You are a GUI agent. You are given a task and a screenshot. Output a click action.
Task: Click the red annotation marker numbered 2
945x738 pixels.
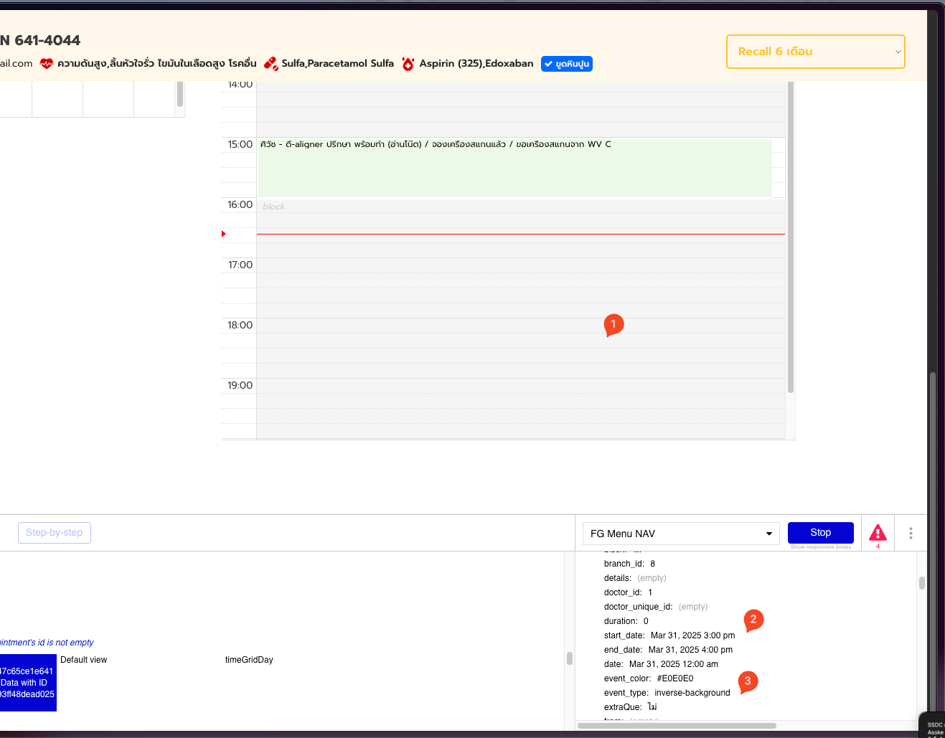coord(753,620)
